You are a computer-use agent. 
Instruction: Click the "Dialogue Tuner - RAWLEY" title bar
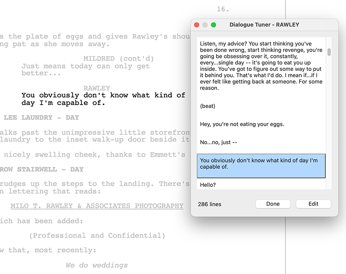[x=264, y=25]
